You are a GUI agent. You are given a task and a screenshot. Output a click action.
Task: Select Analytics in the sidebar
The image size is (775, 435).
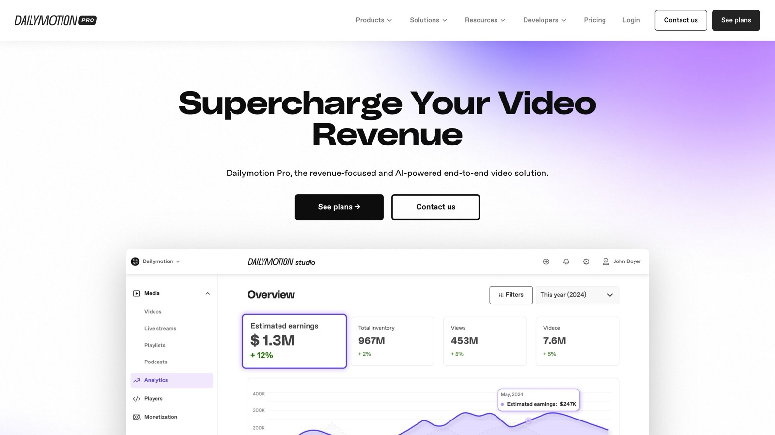[172, 380]
